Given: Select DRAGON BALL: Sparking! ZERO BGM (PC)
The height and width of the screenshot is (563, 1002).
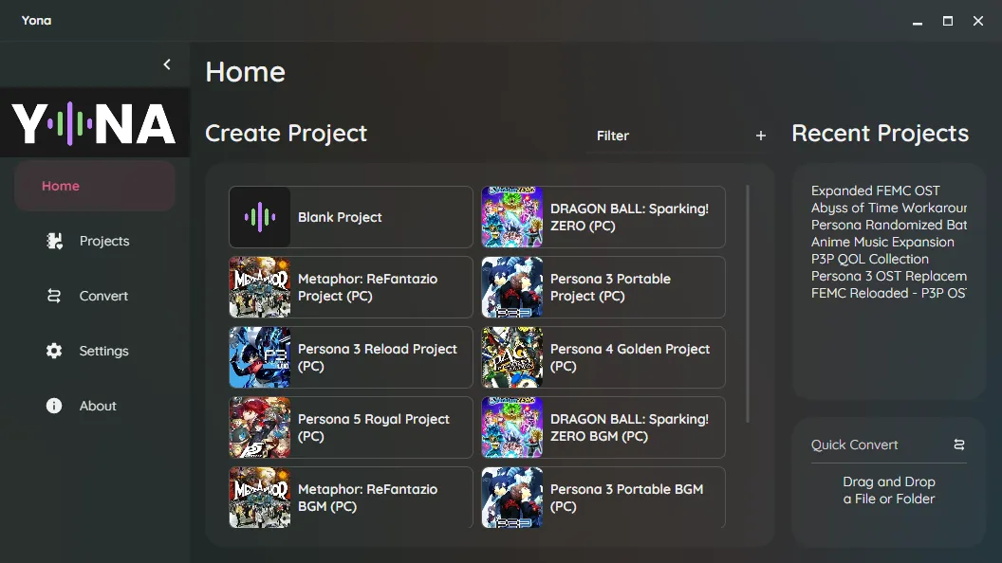Looking at the screenshot, I should click(x=603, y=427).
